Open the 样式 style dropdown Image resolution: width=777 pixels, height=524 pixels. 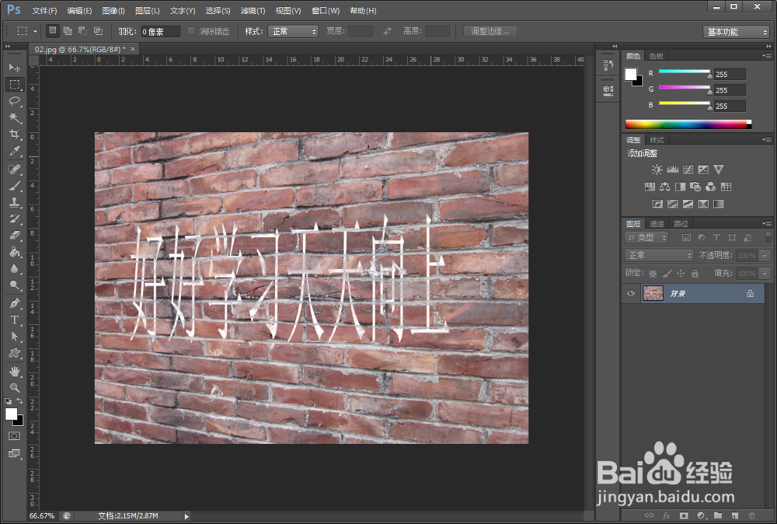[293, 31]
